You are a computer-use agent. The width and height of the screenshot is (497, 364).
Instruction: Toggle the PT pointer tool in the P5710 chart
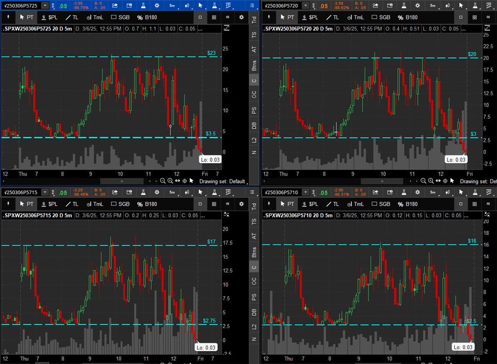click(x=287, y=204)
